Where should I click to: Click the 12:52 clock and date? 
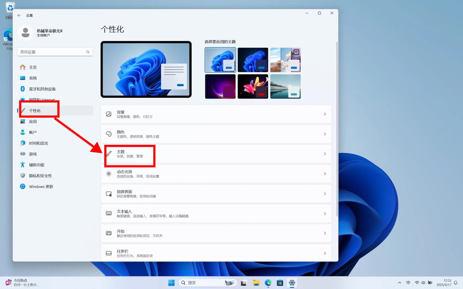(x=444, y=283)
